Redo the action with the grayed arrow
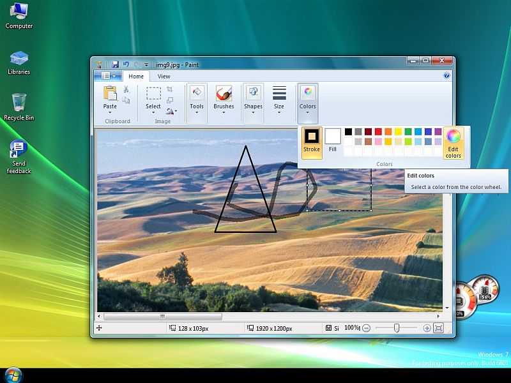Screen dimensions: 511x383 coord(137,64)
